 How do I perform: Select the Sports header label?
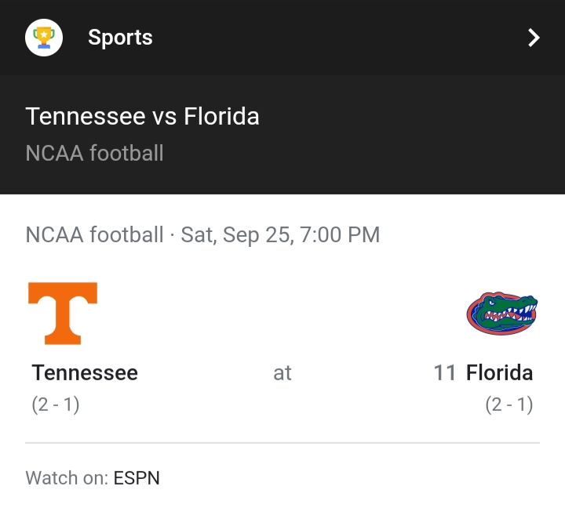pos(120,38)
